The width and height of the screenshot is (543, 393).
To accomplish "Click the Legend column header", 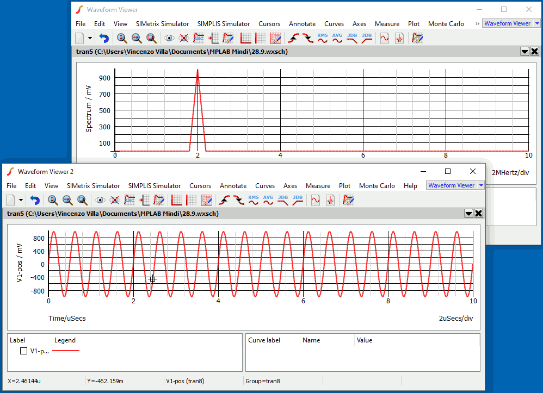I will tap(65, 340).
